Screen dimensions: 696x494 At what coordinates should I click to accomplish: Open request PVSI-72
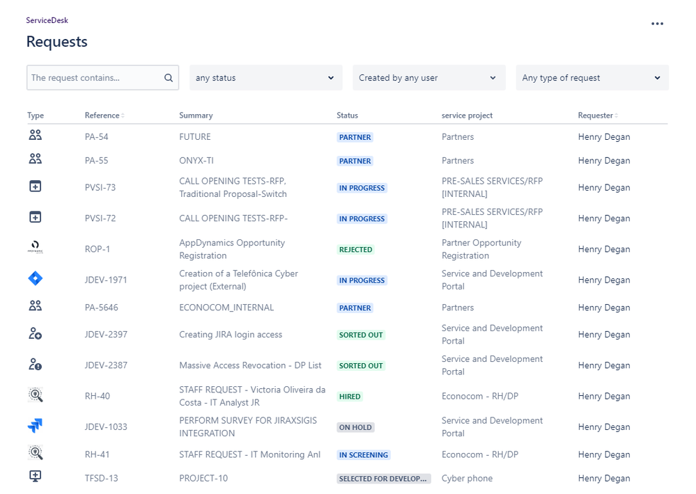[x=100, y=218]
